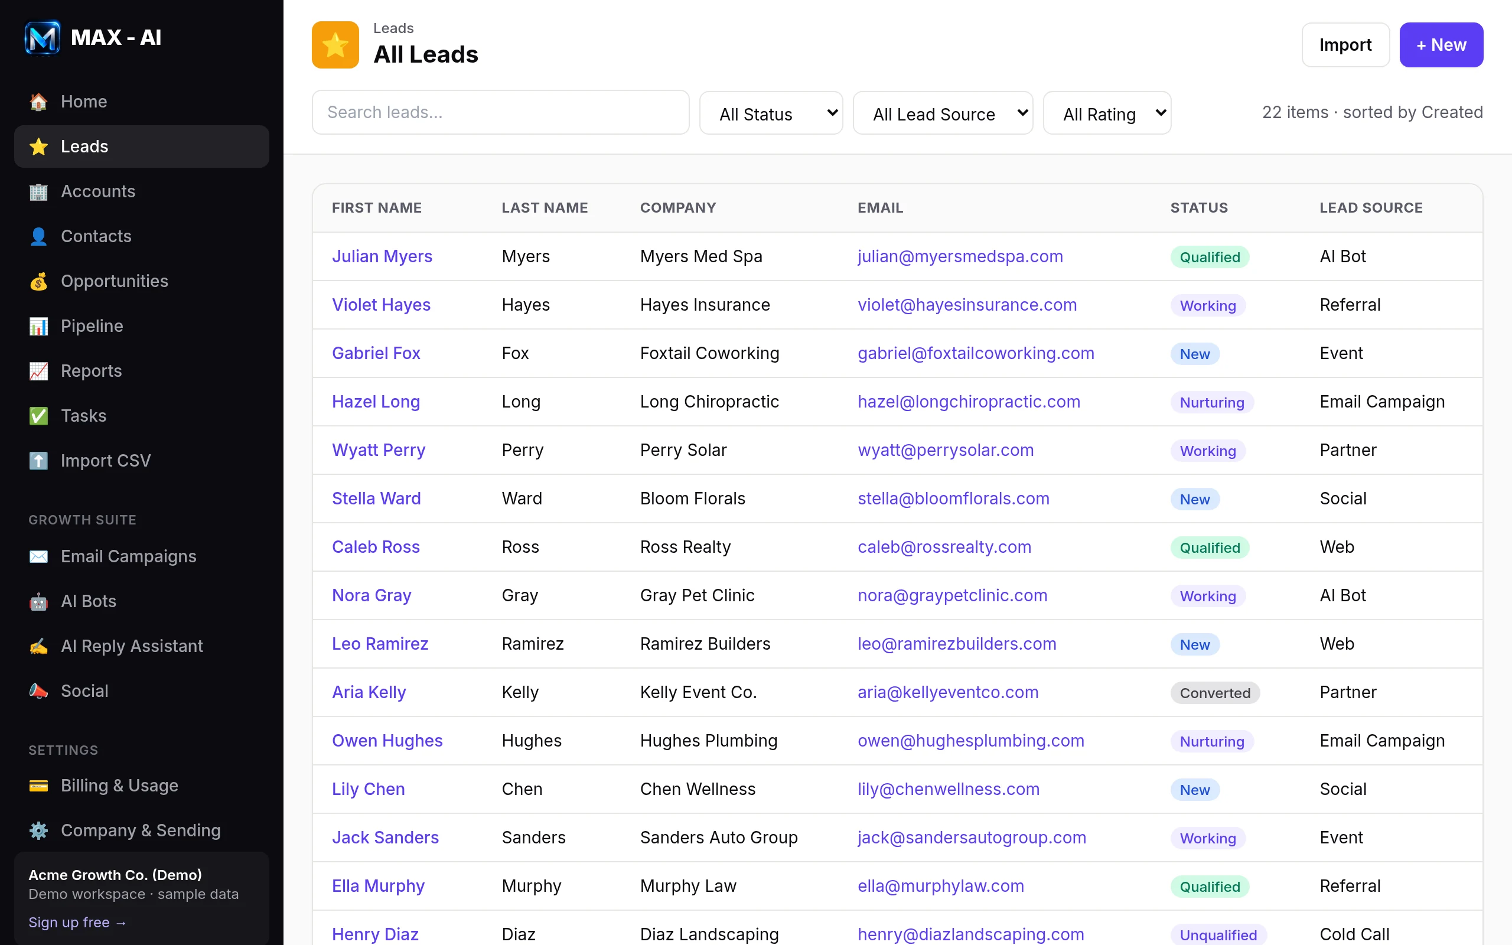
Task: Click the Billing & Usage credit card icon
Action: tap(39, 786)
